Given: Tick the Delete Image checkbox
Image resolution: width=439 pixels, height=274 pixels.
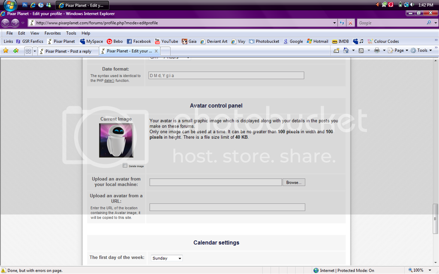Looking at the screenshot, I should coord(125,166).
